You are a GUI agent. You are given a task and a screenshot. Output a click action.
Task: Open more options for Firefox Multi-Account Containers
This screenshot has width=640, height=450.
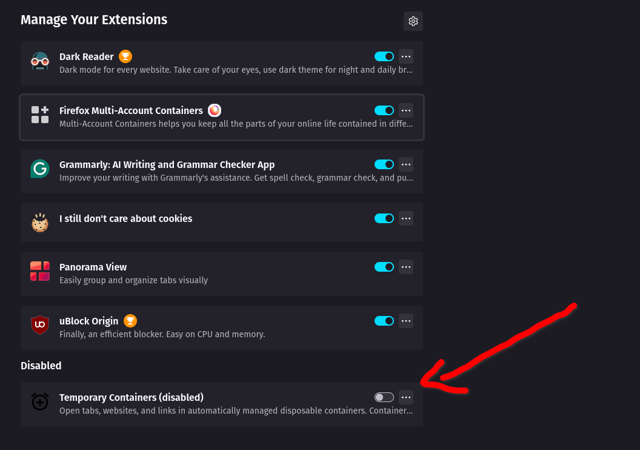[405, 110]
